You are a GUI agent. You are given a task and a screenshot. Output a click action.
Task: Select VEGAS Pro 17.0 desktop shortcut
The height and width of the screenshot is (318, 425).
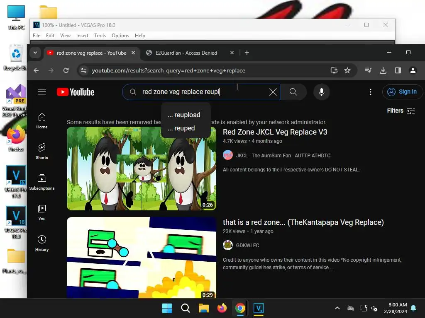click(16, 182)
